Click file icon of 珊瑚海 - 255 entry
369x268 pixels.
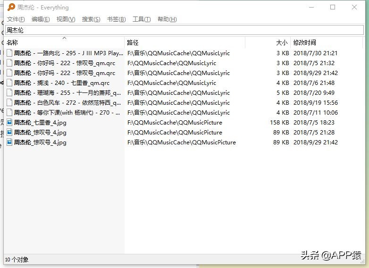click(9, 92)
